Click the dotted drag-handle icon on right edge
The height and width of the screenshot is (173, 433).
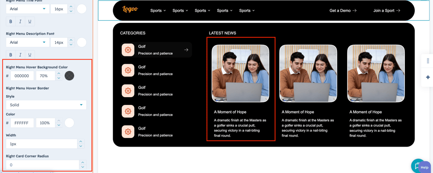click(x=428, y=61)
